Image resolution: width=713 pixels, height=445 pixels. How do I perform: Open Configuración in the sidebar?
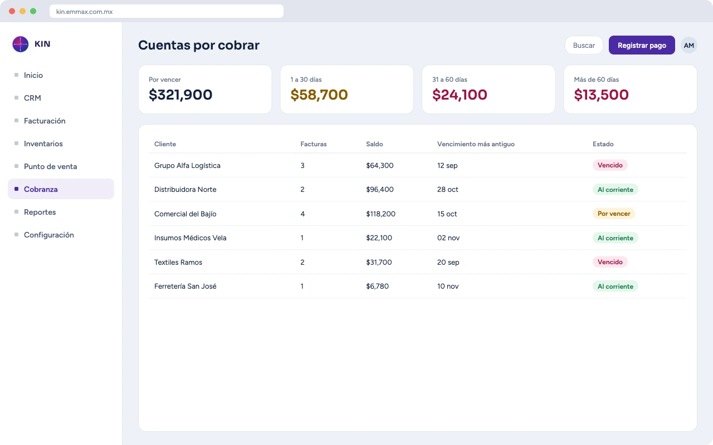pyautogui.click(x=61, y=235)
